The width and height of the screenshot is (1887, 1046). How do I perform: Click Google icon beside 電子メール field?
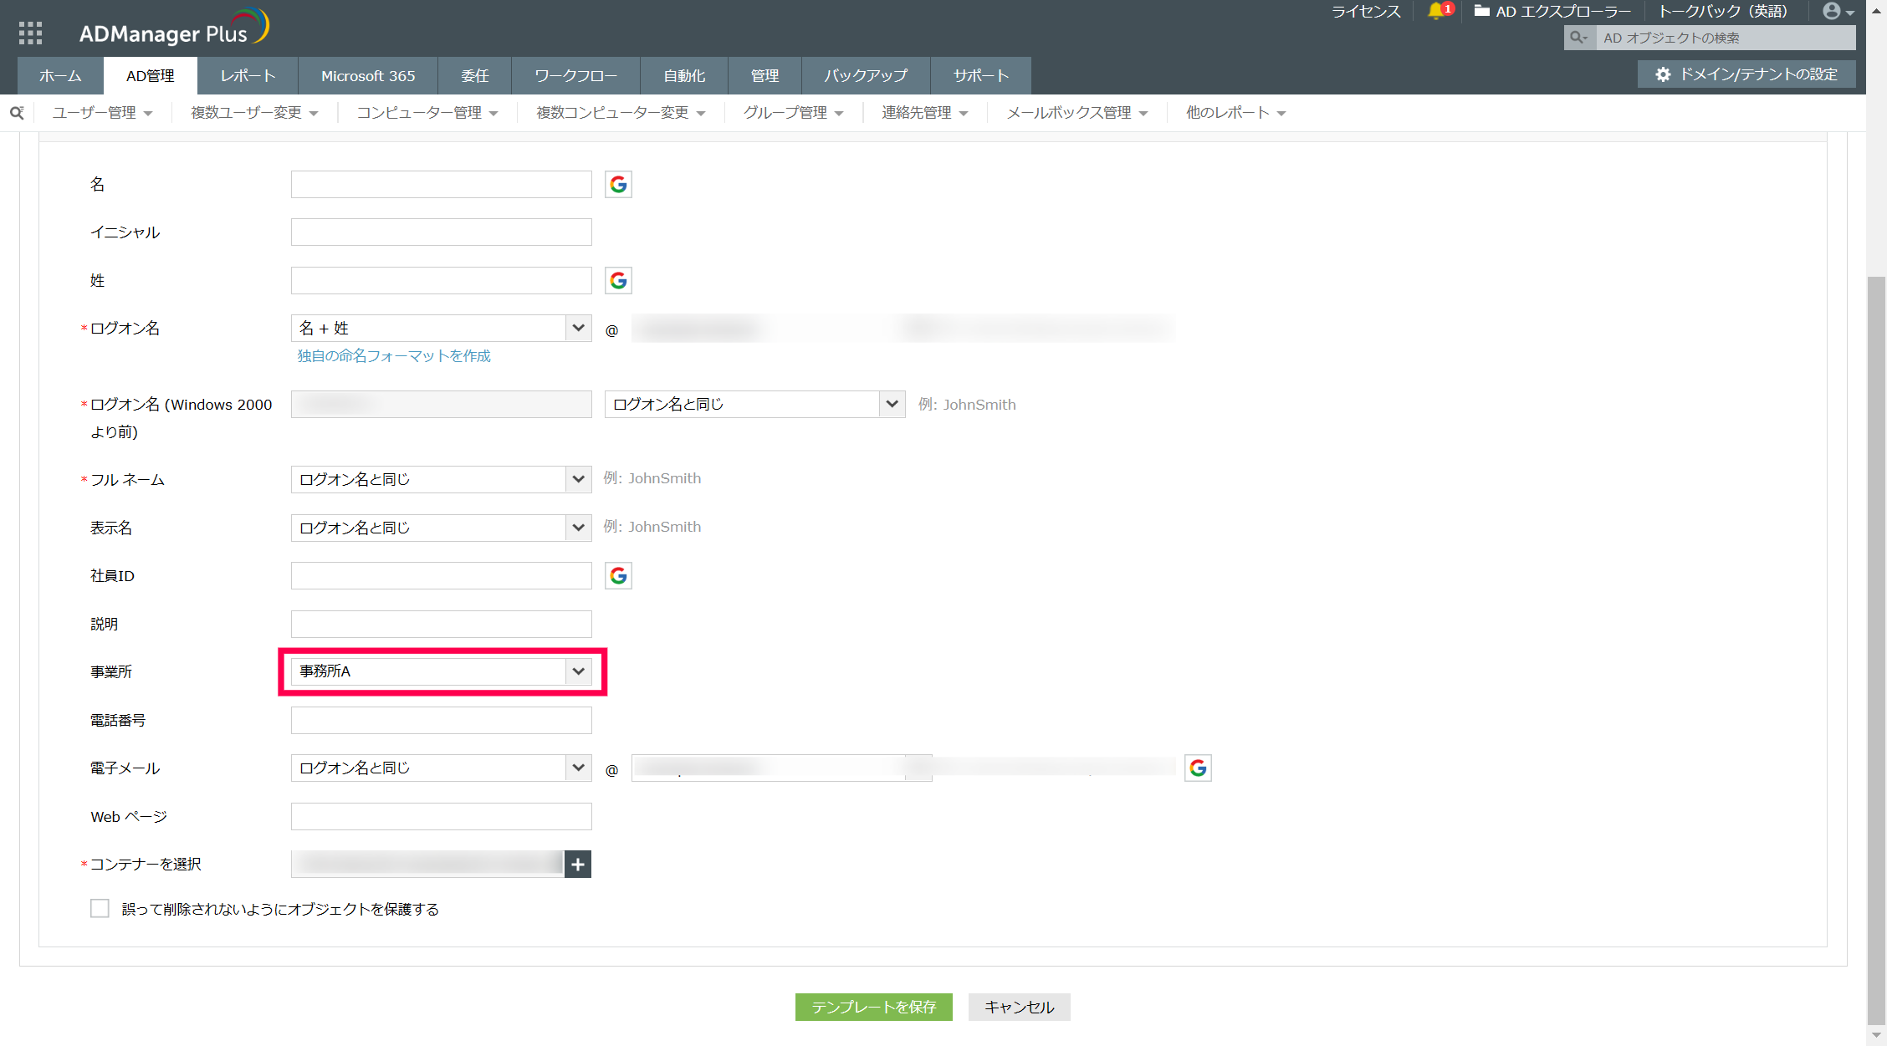coord(1198,768)
